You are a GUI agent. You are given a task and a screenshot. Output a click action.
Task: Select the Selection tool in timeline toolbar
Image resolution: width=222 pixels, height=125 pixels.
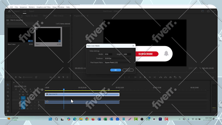(x=8, y=85)
